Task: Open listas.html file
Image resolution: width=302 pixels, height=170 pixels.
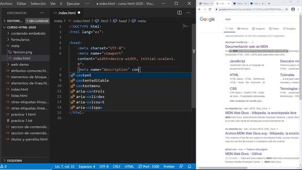Action: [19, 95]
